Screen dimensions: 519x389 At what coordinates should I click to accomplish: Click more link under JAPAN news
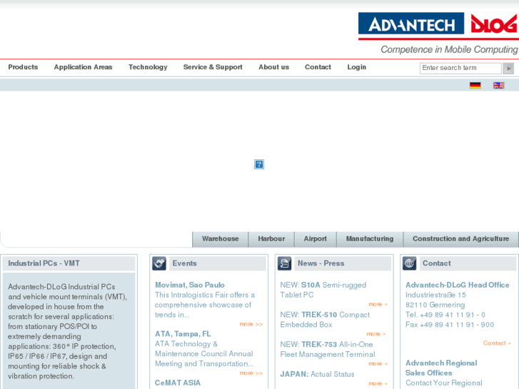(378, 384)
